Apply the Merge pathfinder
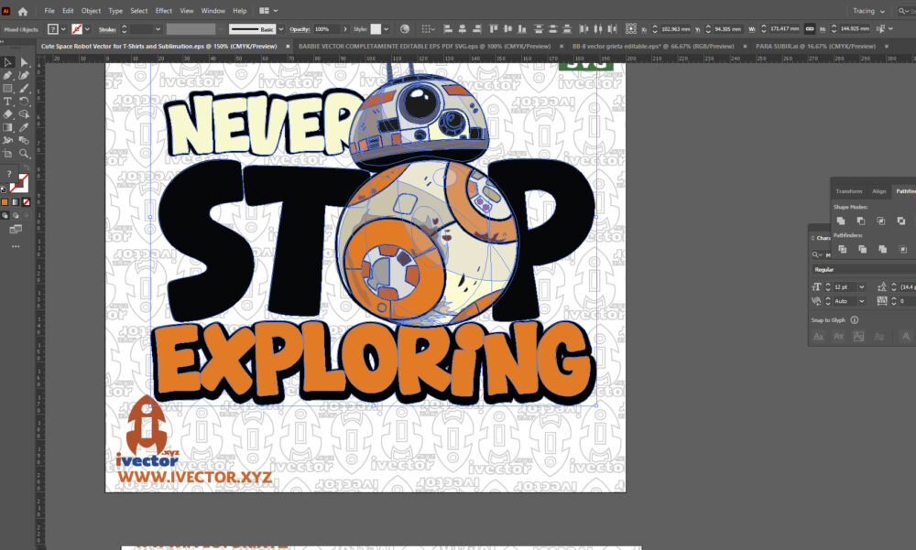 coord(883,249)
